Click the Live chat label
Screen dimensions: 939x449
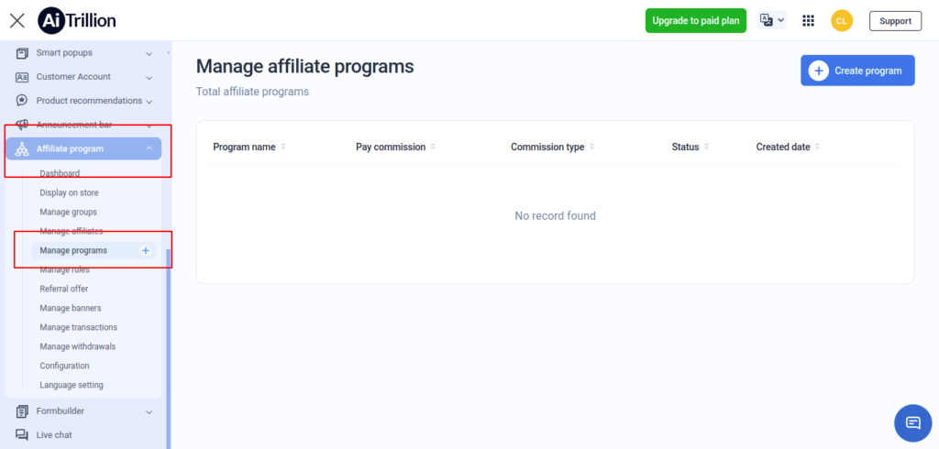tap(54, 435)
